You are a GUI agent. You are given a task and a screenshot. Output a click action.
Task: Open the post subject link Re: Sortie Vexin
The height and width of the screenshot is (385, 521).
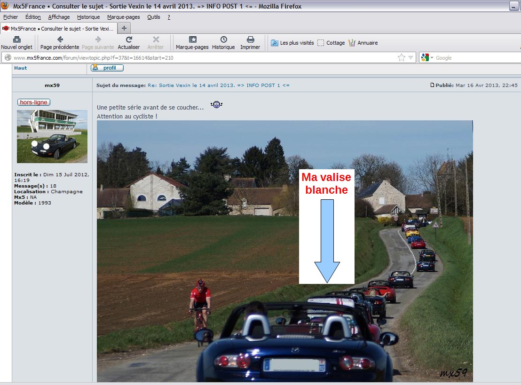coord(219,86)
